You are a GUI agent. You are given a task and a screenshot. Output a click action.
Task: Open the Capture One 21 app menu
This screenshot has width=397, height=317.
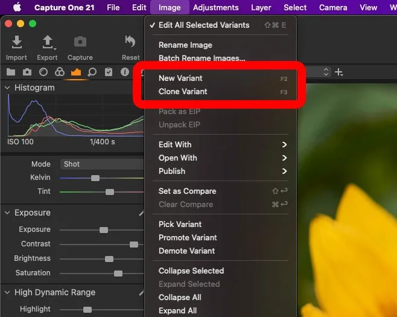pyautogui.click(x=65, y=8)
